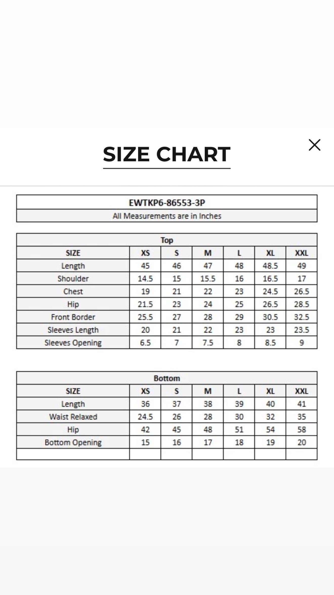Select the XS column in Top table
Screen dimensions: 334x595
(145, 253)
